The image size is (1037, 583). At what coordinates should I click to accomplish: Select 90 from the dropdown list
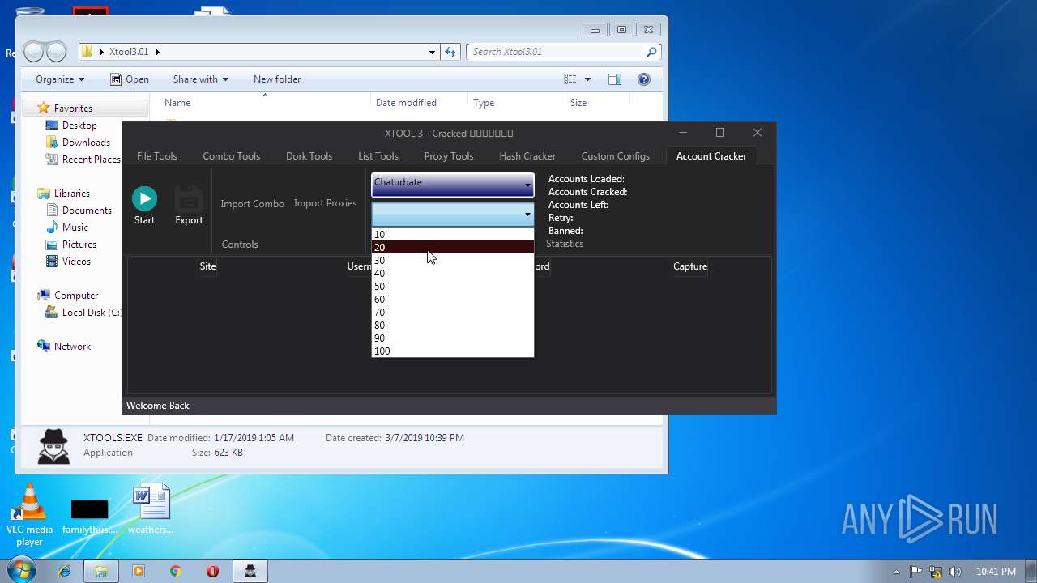[x=453, y=338]
